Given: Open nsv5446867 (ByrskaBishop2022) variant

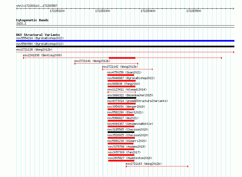Looking at the screenshot, I should coord(131,78).
